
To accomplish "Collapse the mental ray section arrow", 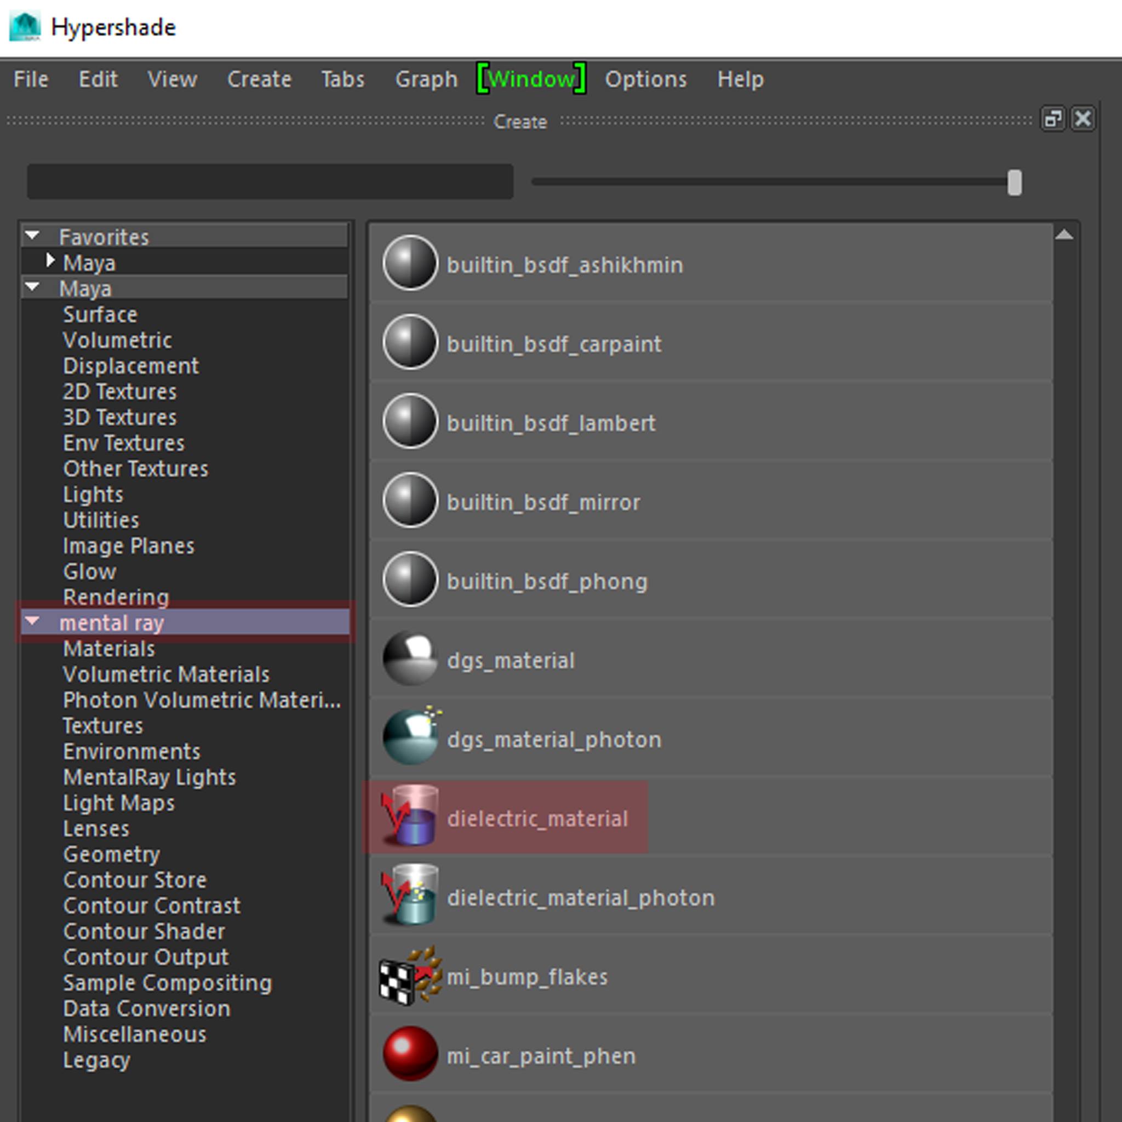I will [x=32, y=621].
